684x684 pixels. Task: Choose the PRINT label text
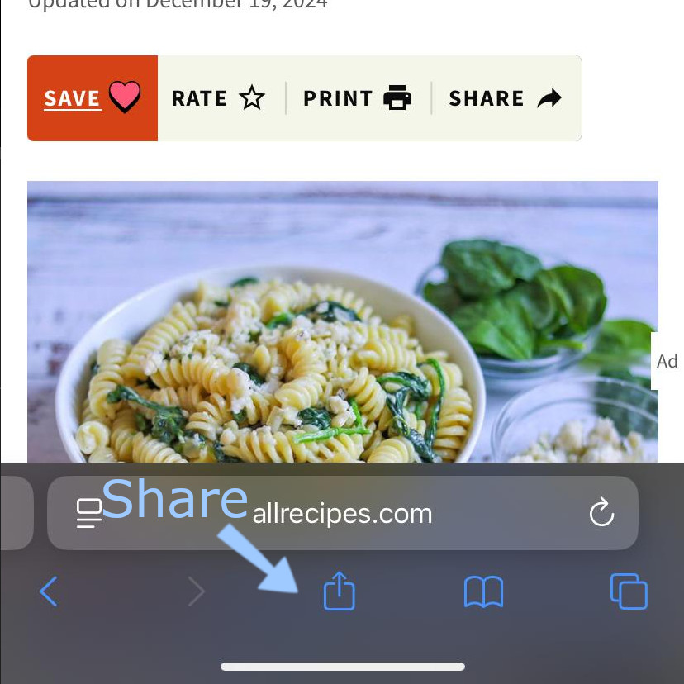click(338, 98)
